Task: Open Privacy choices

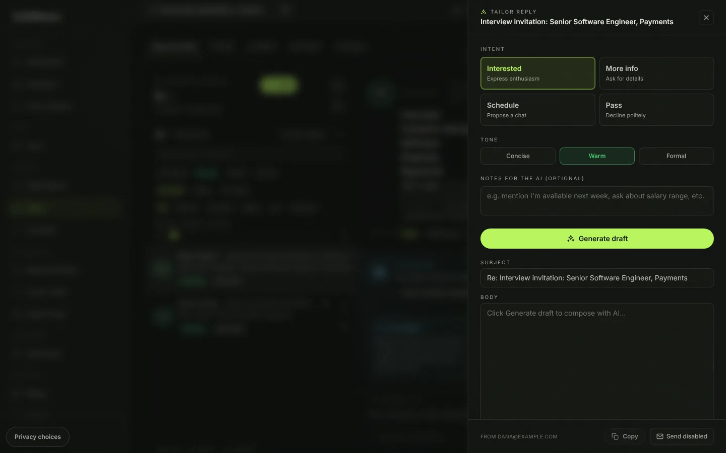Action: click(38, 437)
